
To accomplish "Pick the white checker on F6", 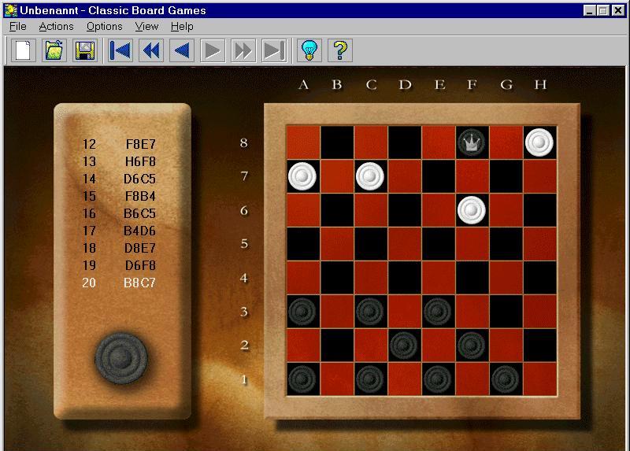I will pos(472,209).
